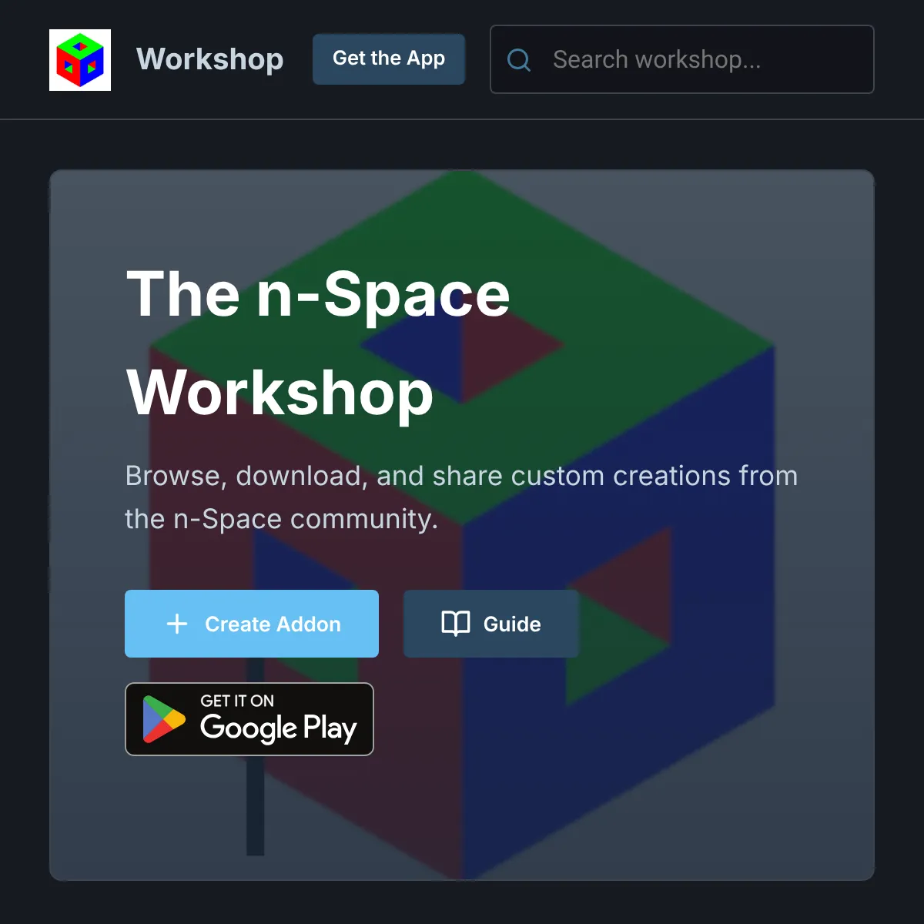Click the large "Workshop" word in hero heading
The height and width of the screenshot is (924, 924).
pos(280,393)
